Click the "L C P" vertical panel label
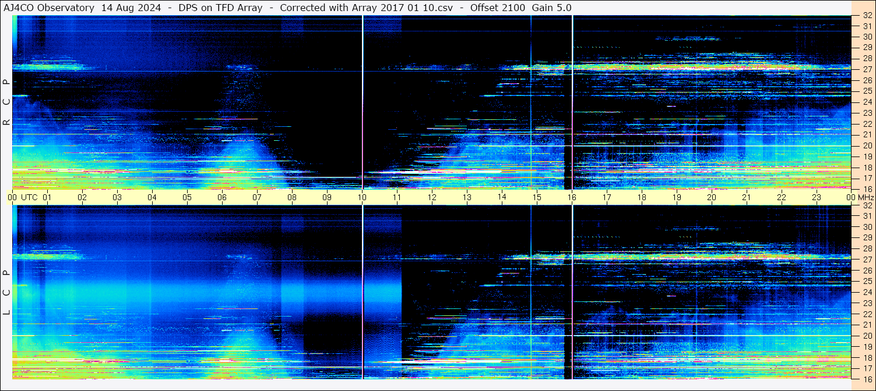876x391 pixels. point(6,293)
